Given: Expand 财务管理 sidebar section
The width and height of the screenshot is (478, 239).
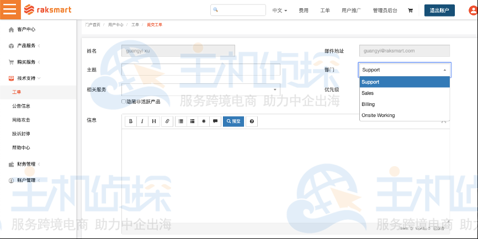Looking at the screenshot, I should [x=39, y=164].
